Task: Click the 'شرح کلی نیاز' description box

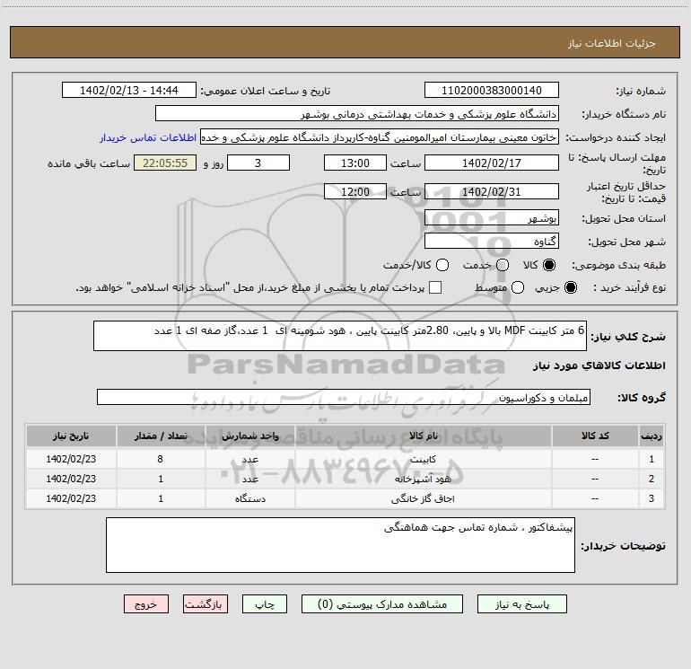Action: point(339,336)
